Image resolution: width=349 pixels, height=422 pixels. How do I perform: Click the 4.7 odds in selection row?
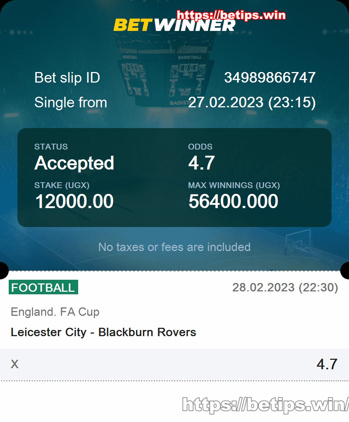pyautogui.click(x=327, y=365)
